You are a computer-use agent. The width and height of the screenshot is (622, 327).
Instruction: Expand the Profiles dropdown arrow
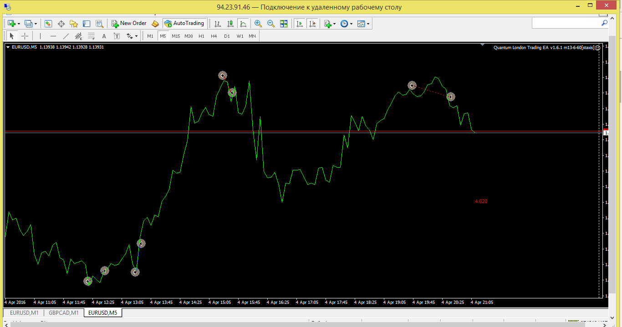(x=36, y=24)
